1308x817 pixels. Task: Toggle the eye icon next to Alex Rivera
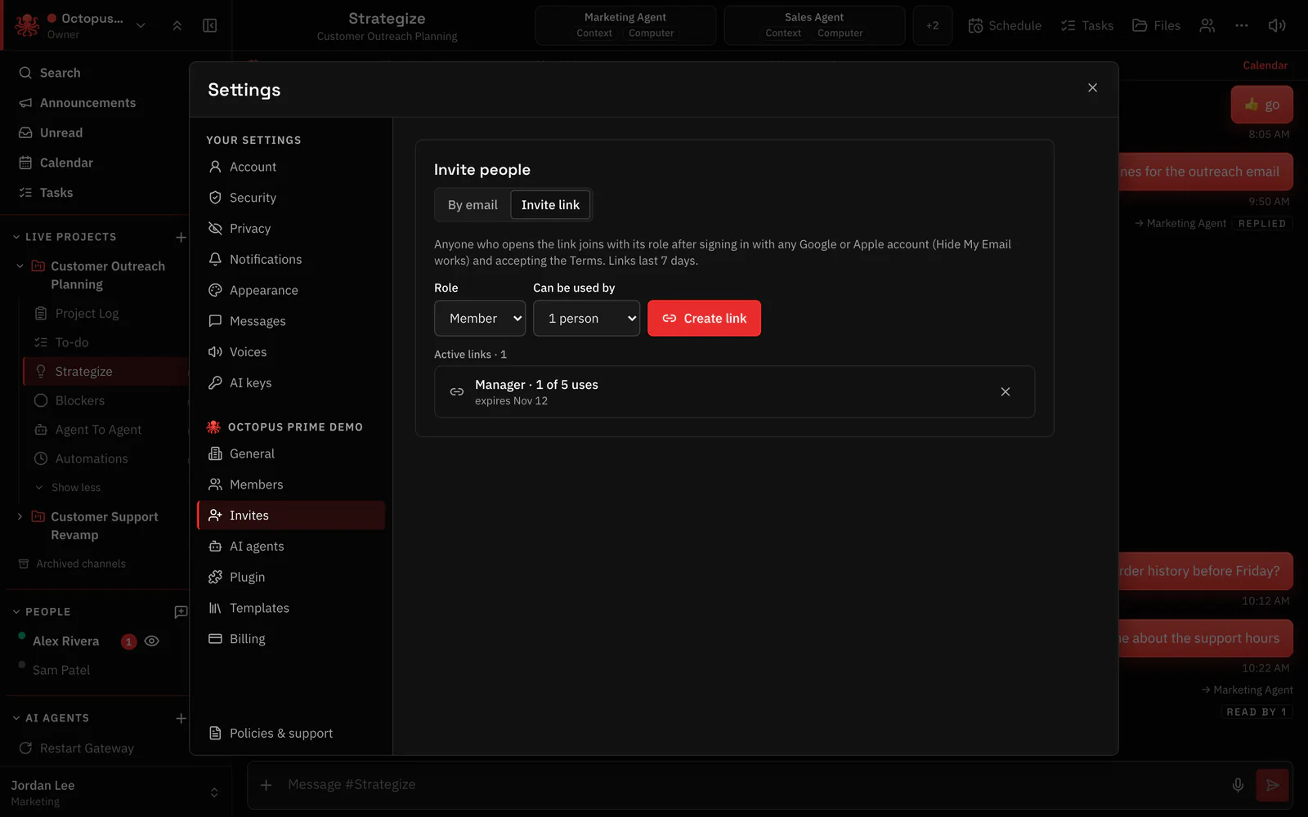coord(151,641)
